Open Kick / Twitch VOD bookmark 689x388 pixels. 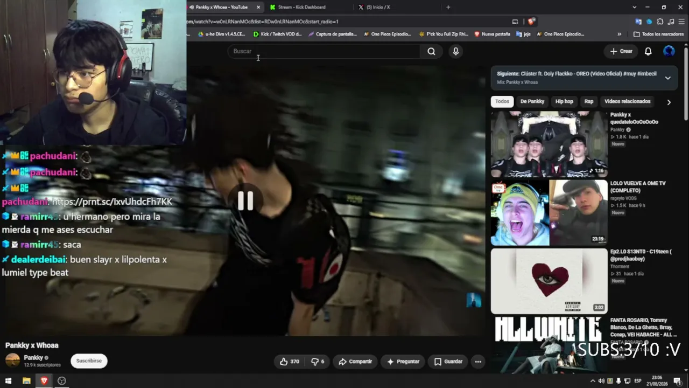(x=278, y=34)
